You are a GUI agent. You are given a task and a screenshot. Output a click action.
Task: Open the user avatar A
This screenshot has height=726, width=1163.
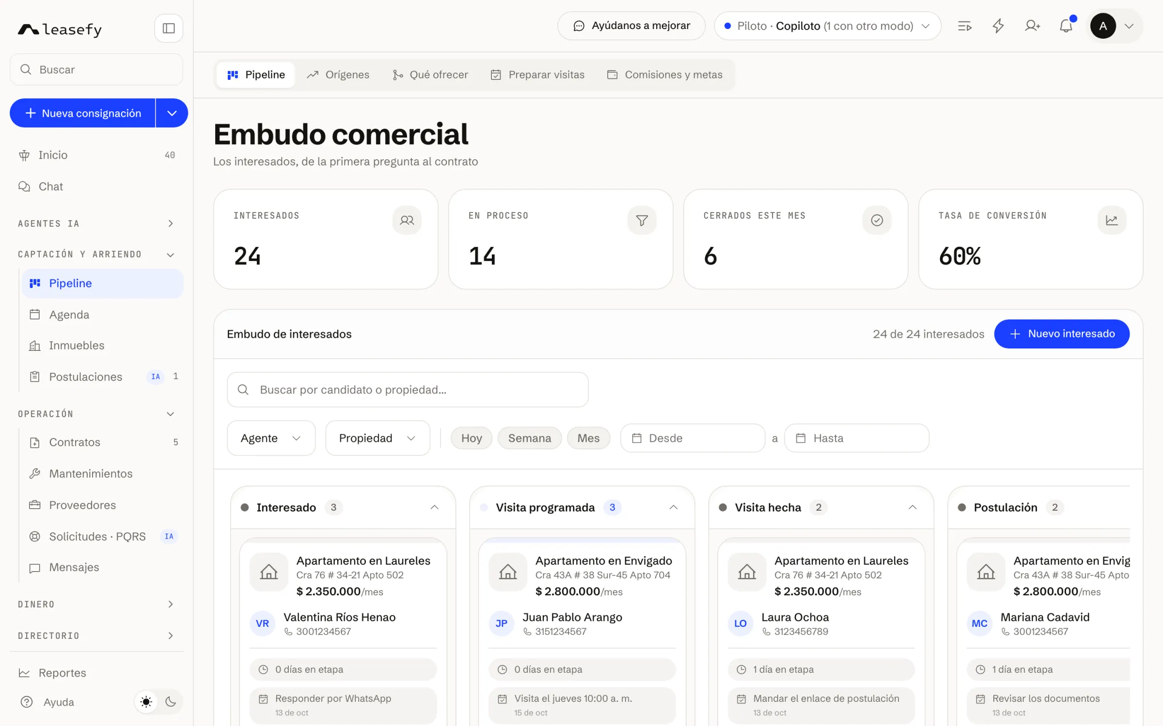point(1103,26)
